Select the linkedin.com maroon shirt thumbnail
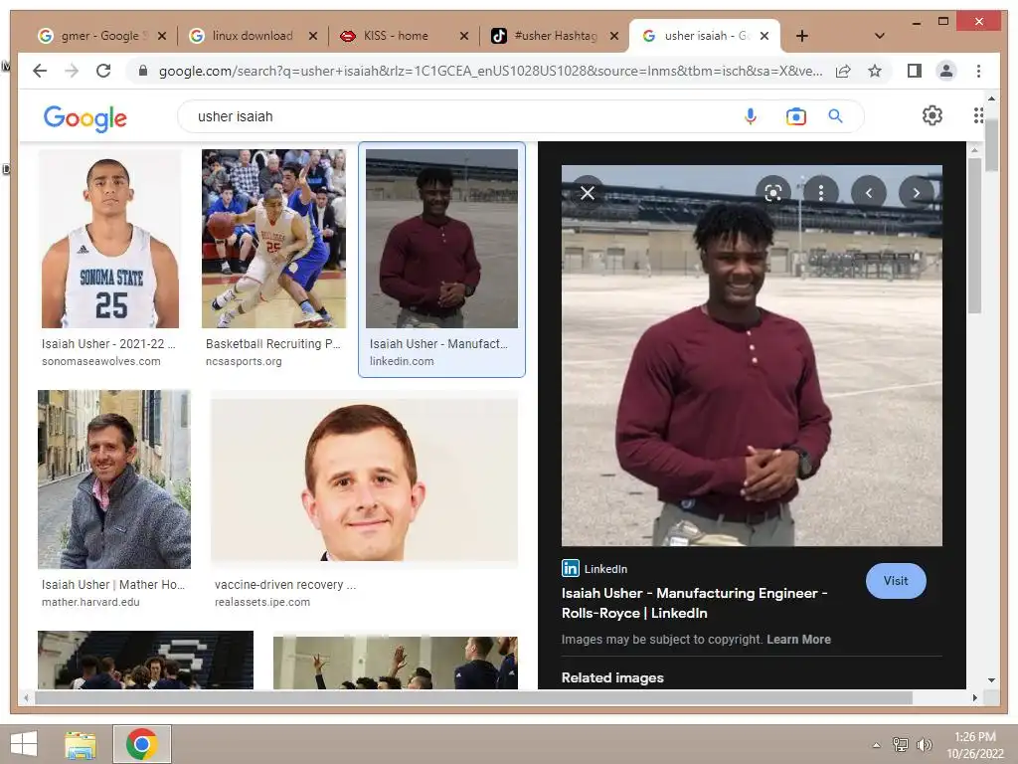The width and height of the screenshot is (1018, 764). coord(441,239)
